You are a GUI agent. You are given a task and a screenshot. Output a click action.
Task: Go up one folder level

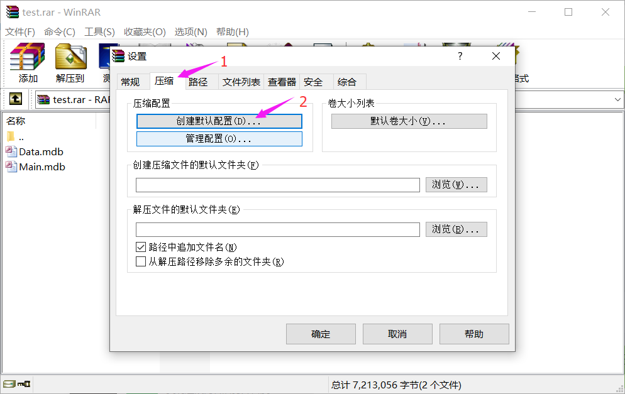click(x=16, y=99)
